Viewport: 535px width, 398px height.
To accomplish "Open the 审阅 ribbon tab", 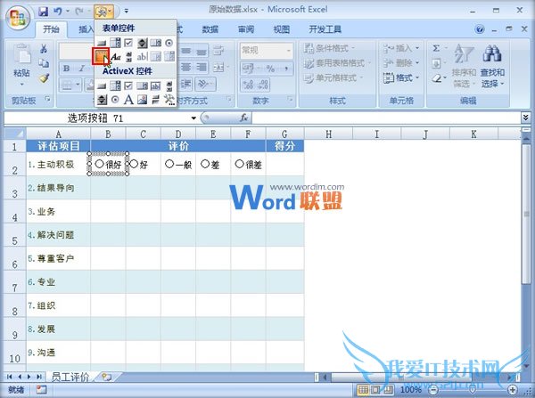I will pos(246,29).
